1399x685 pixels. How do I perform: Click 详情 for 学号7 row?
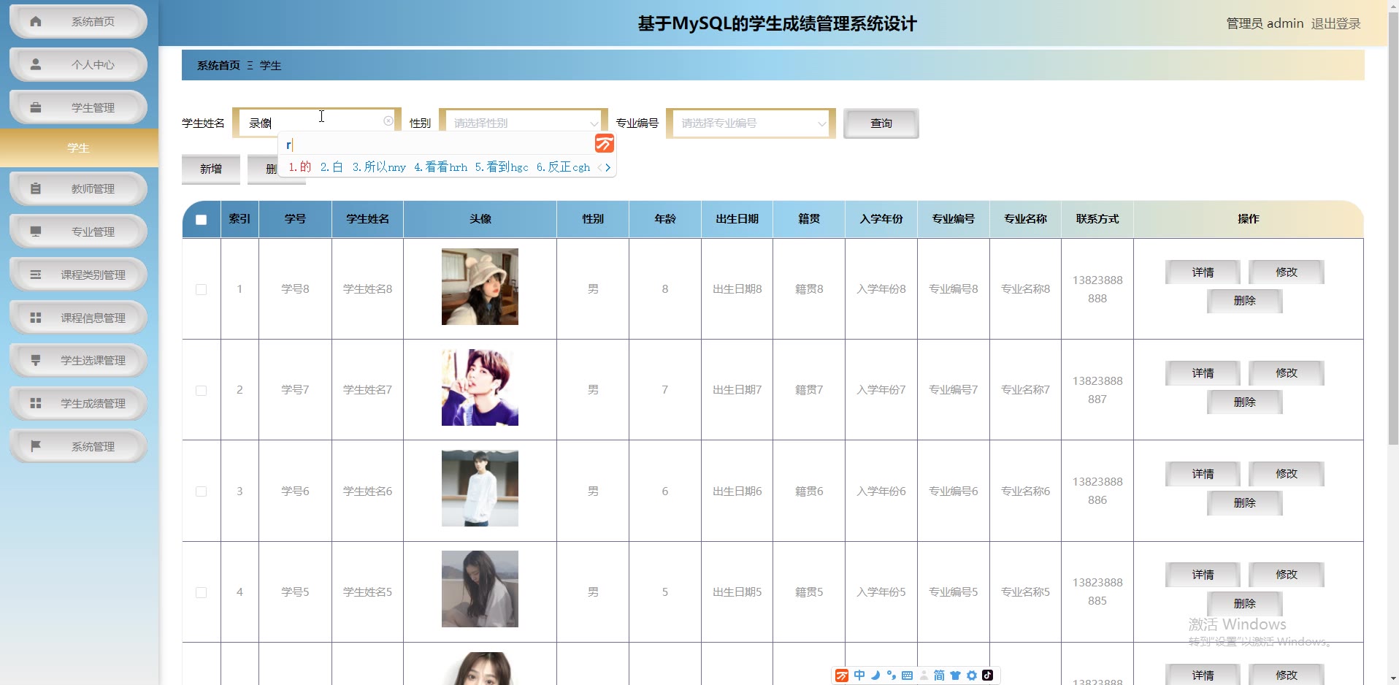(x=1203, y=373)
